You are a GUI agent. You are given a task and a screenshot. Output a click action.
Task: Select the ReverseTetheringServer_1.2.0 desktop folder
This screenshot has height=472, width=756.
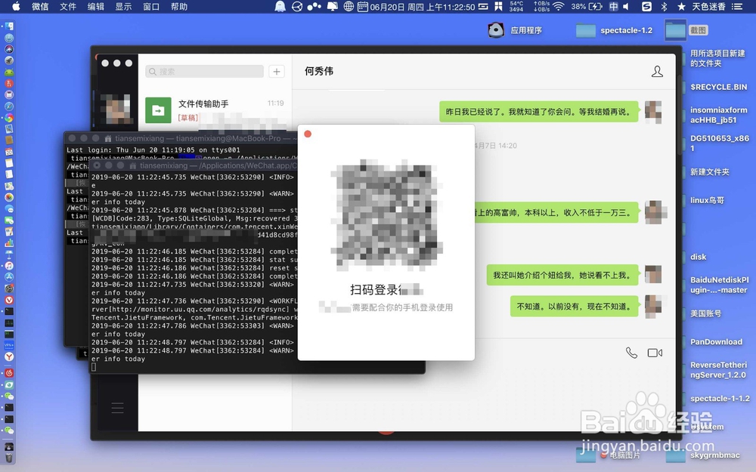(x=718, y=370)
